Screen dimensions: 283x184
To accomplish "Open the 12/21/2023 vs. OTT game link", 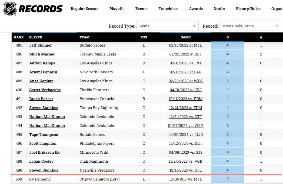I will (x=185, y=117).
